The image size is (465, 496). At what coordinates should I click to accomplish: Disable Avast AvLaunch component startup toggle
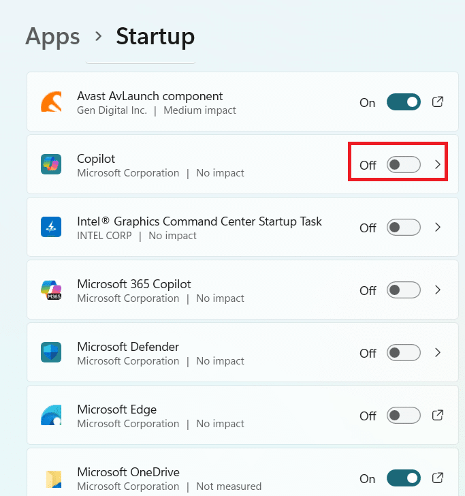pos(404,102)
